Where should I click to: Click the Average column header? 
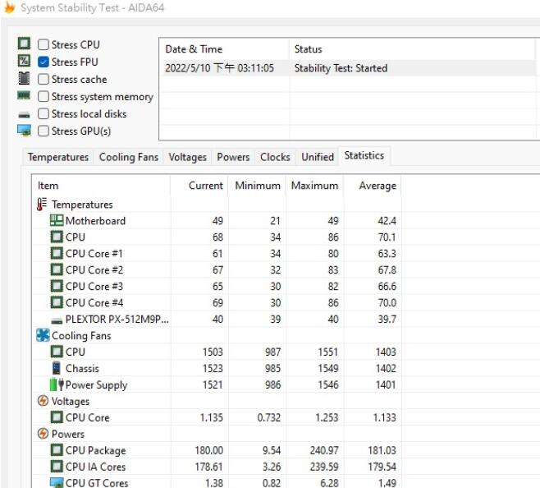[377, 186]
